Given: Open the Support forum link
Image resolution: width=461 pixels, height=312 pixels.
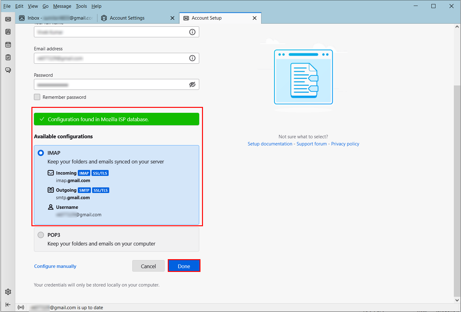Looking at the screenshot, I should click(312, 144).
